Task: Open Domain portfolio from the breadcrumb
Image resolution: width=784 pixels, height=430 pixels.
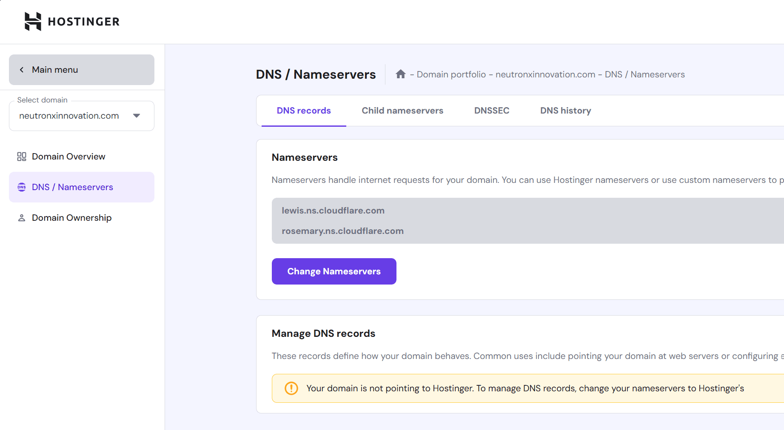Action: pyautogui.click(x=452, y=74)
